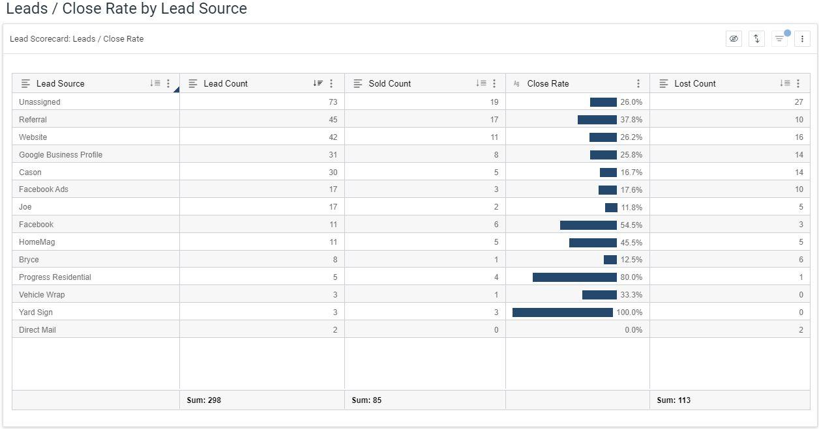Select the Referral lead source row
This screenshot has height=429, width=819.
click(33, 120)
